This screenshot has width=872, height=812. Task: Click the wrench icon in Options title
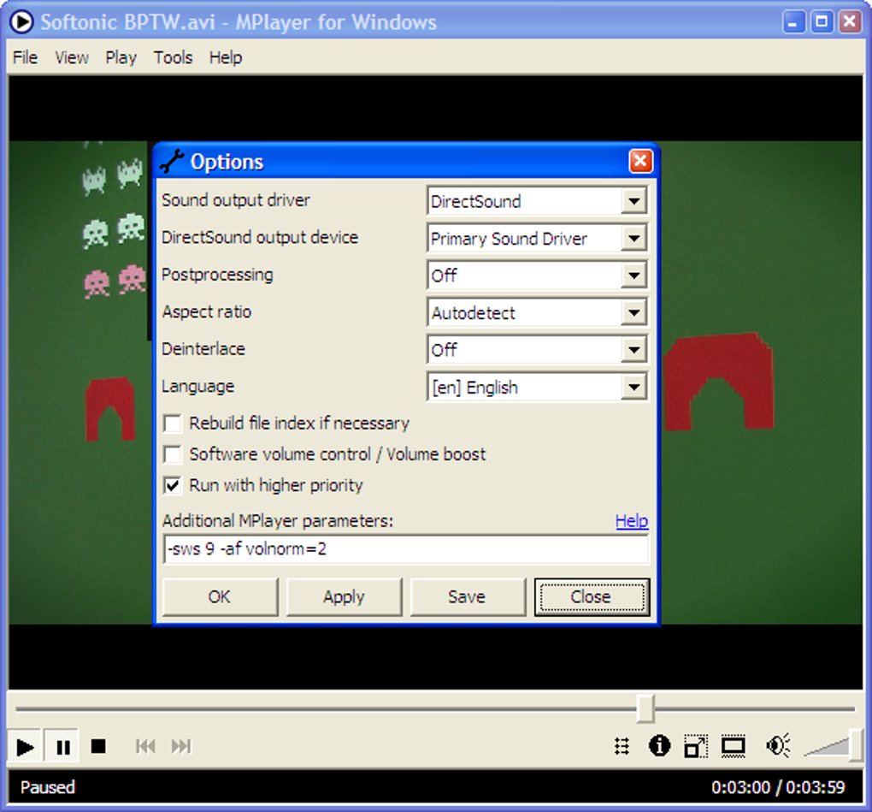tap(172, 162)
